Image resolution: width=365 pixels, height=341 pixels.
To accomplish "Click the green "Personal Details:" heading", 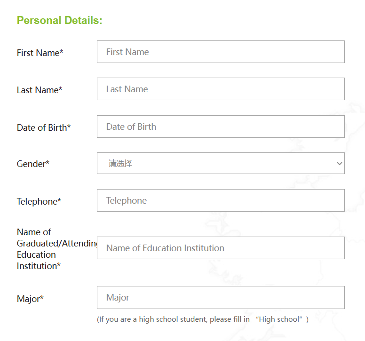I will (59, 20).
